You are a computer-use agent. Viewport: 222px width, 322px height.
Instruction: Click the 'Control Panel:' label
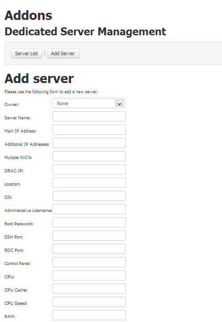tap(18, 263)
